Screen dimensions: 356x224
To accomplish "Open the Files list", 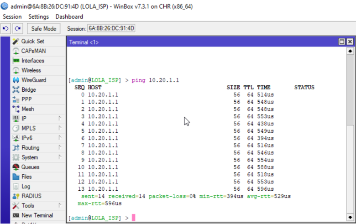I will [x=26, y=177].
